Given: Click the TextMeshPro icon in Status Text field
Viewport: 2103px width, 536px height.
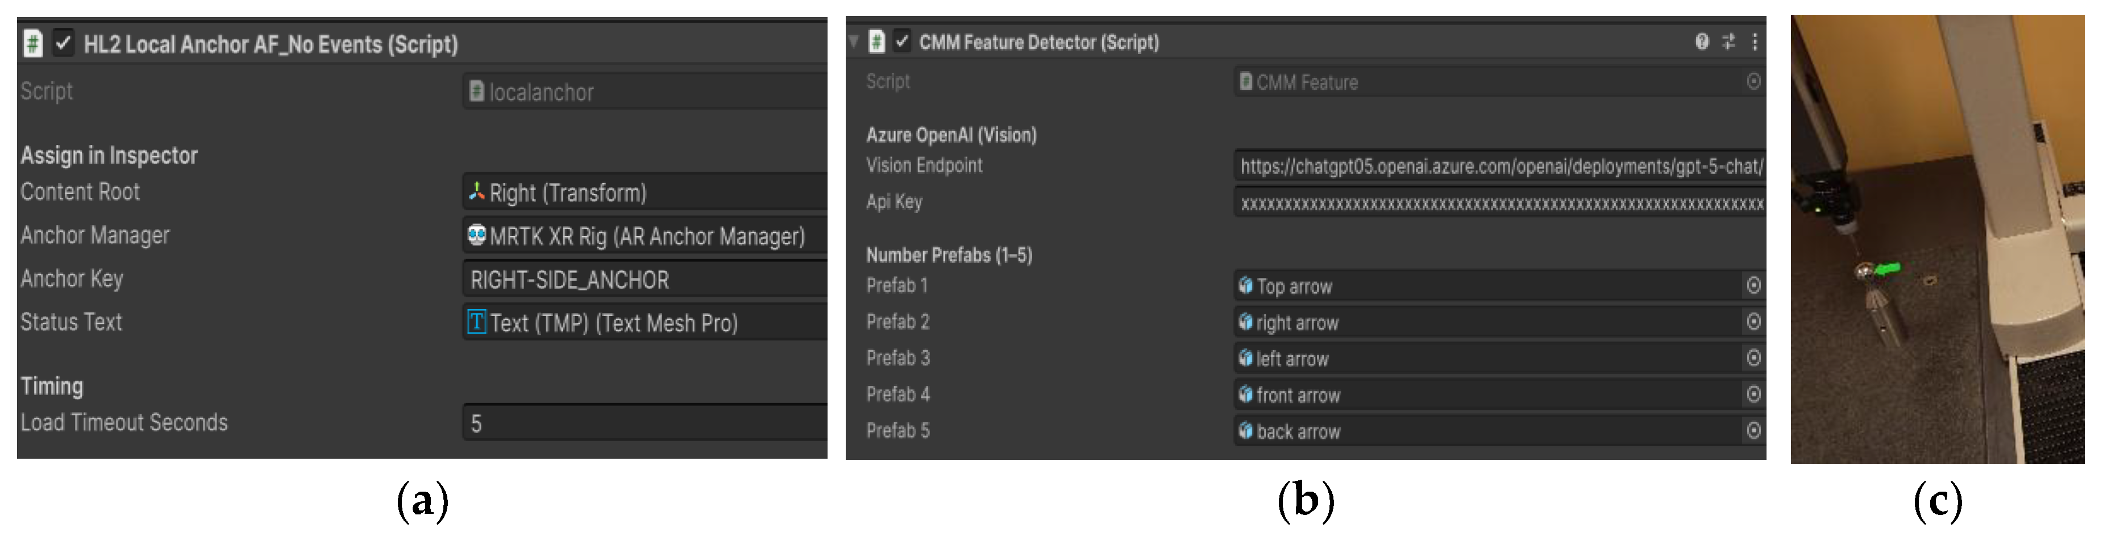Looking at the screenshot, I should click(476, 323).
